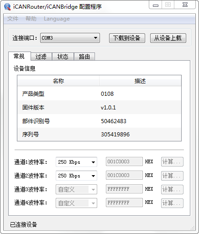Open the Language menu

click(57, 19)
